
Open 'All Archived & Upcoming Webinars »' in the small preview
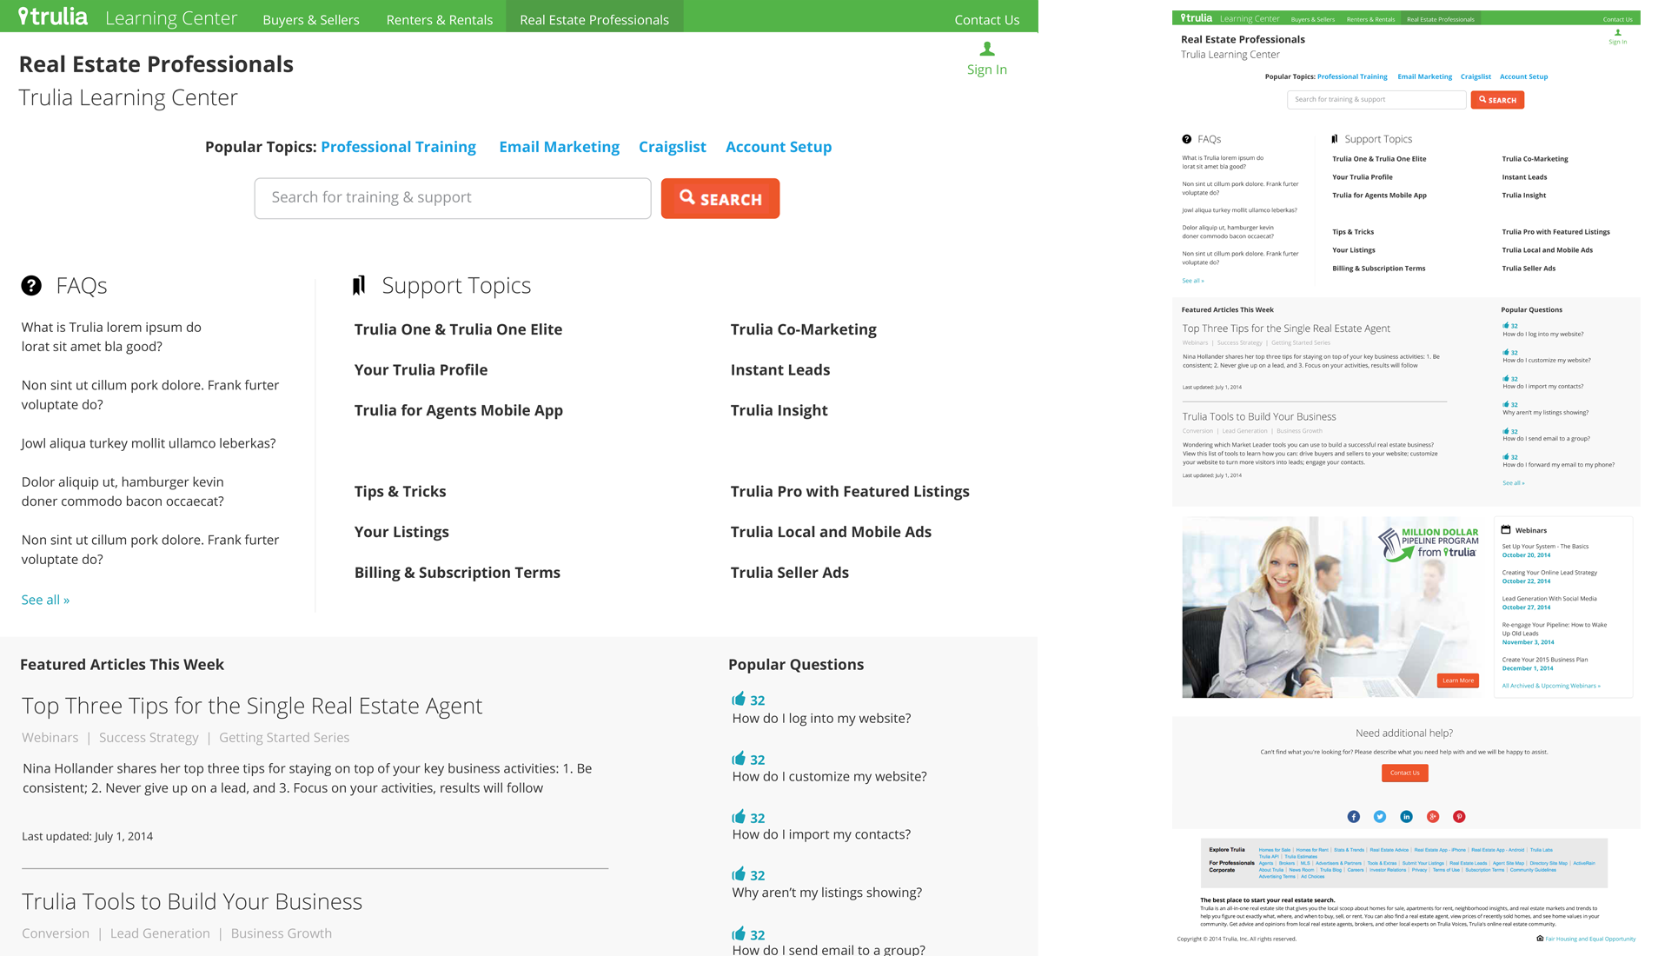(x=1551, y=686)
